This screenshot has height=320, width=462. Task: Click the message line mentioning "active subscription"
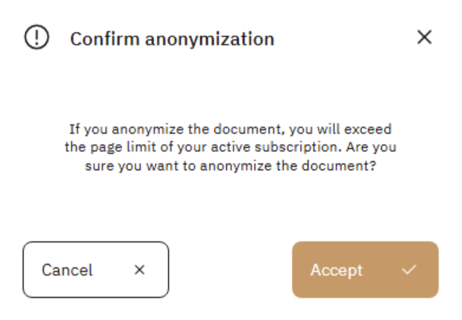coord(230,148)
